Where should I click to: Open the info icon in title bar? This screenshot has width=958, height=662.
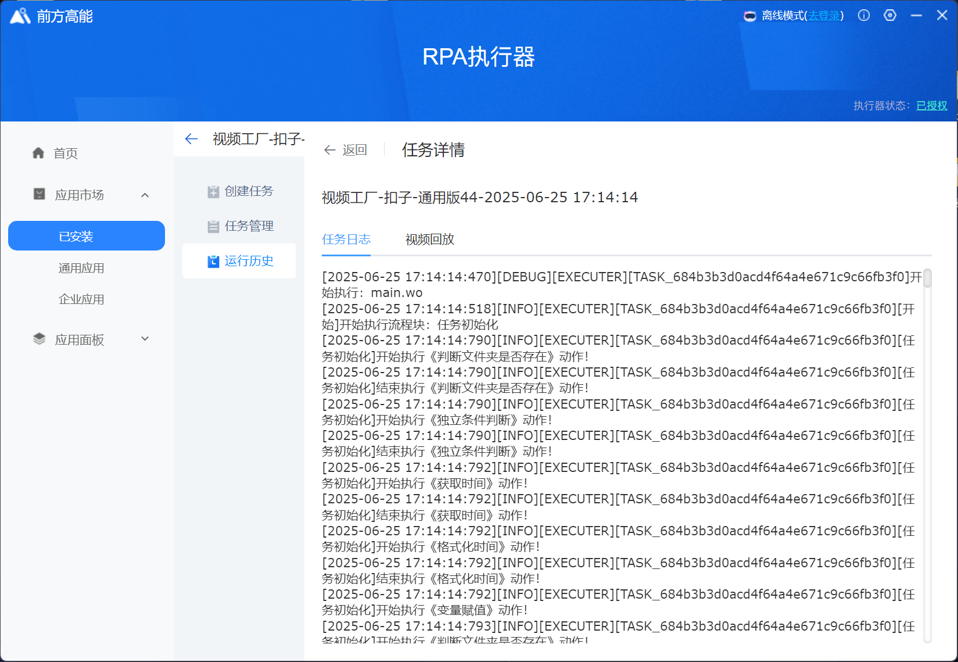pyautogui.click(x=864, y=16)
